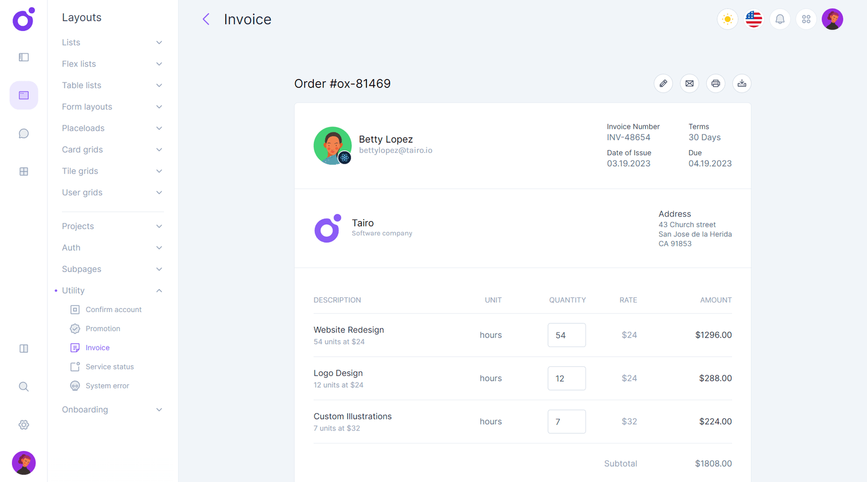Screen dimensions: 867x482
Task: Print the invoice using the printer icon
Action: click(x=715, y=83)
